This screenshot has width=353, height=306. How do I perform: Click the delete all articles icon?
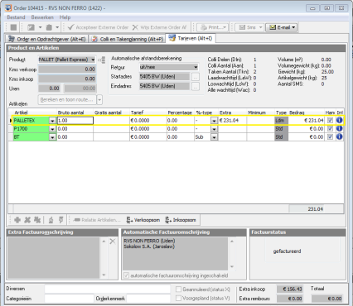37,220
